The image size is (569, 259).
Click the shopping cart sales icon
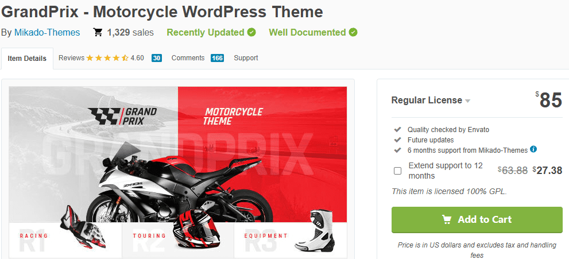[x=98, y=32]
